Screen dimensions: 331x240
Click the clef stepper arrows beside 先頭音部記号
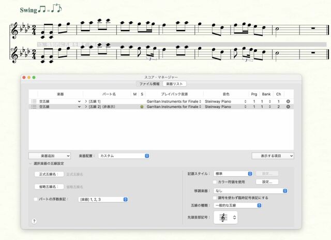(x=234, y=217)
